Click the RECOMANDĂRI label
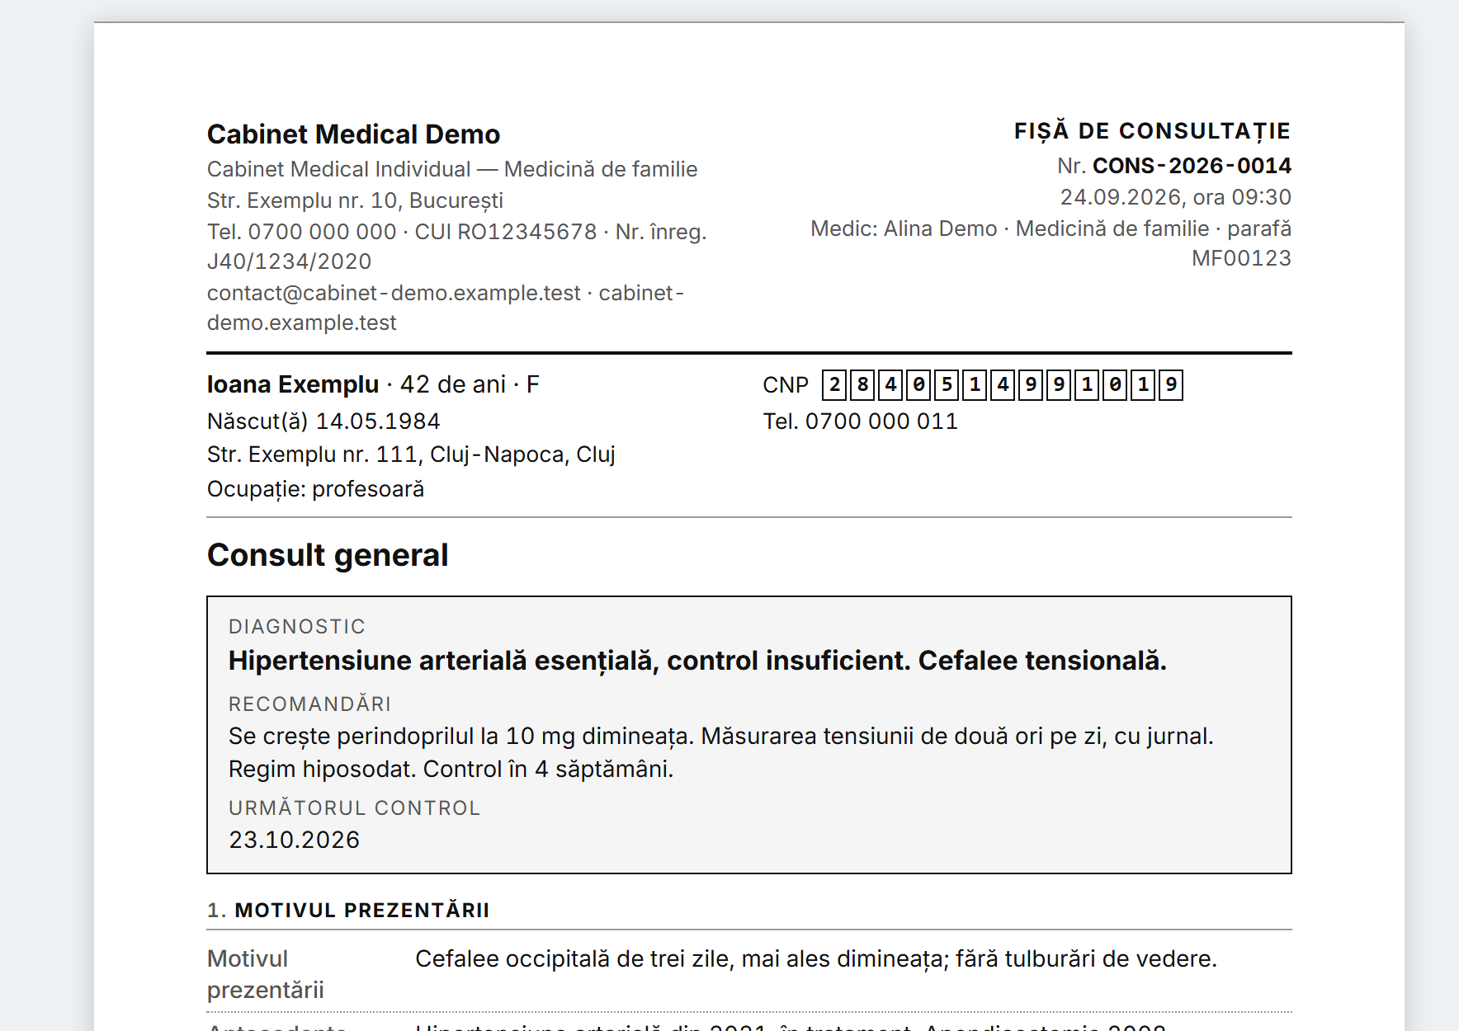 [x=309, y=704]
